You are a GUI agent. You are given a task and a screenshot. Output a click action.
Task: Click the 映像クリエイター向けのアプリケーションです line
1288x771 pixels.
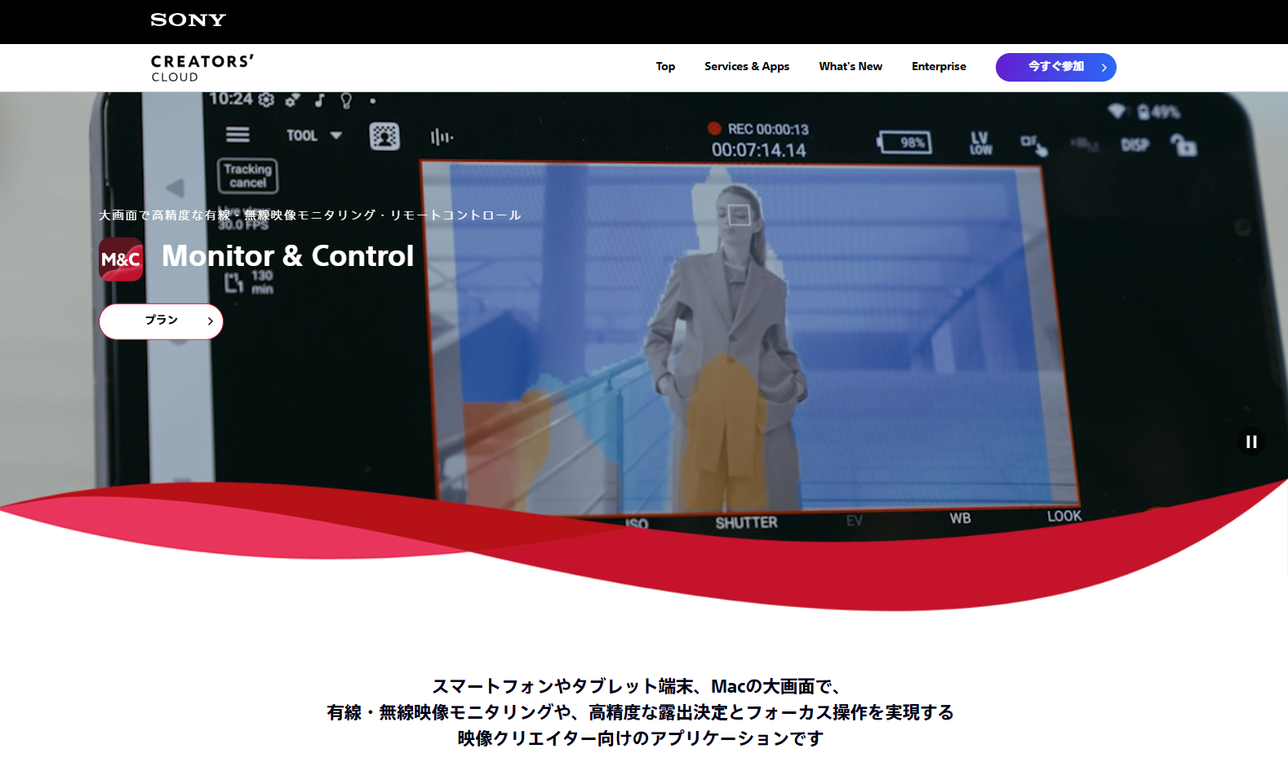tap(640, 738)
